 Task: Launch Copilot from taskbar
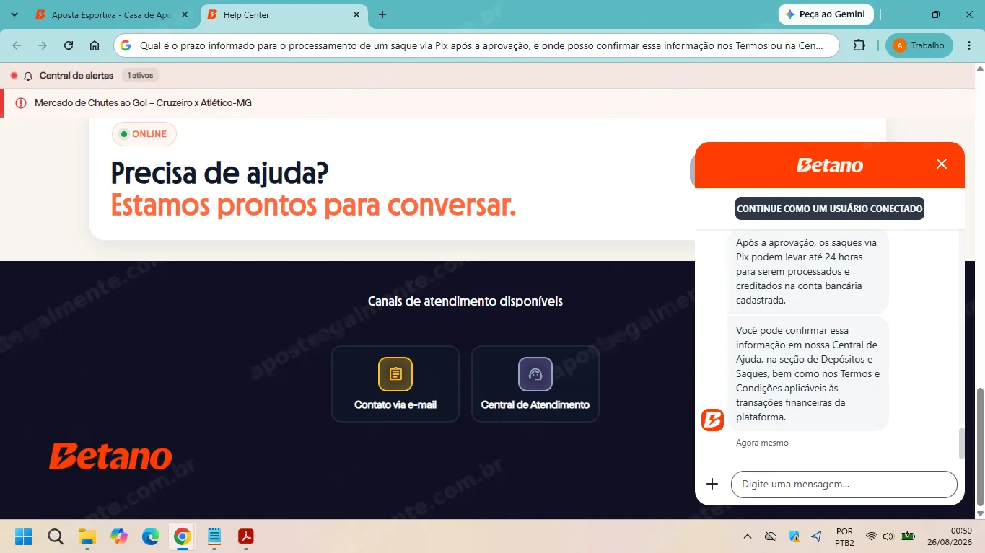(119, 536)
